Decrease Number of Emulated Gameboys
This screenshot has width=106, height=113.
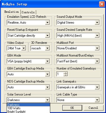(66, 75)
